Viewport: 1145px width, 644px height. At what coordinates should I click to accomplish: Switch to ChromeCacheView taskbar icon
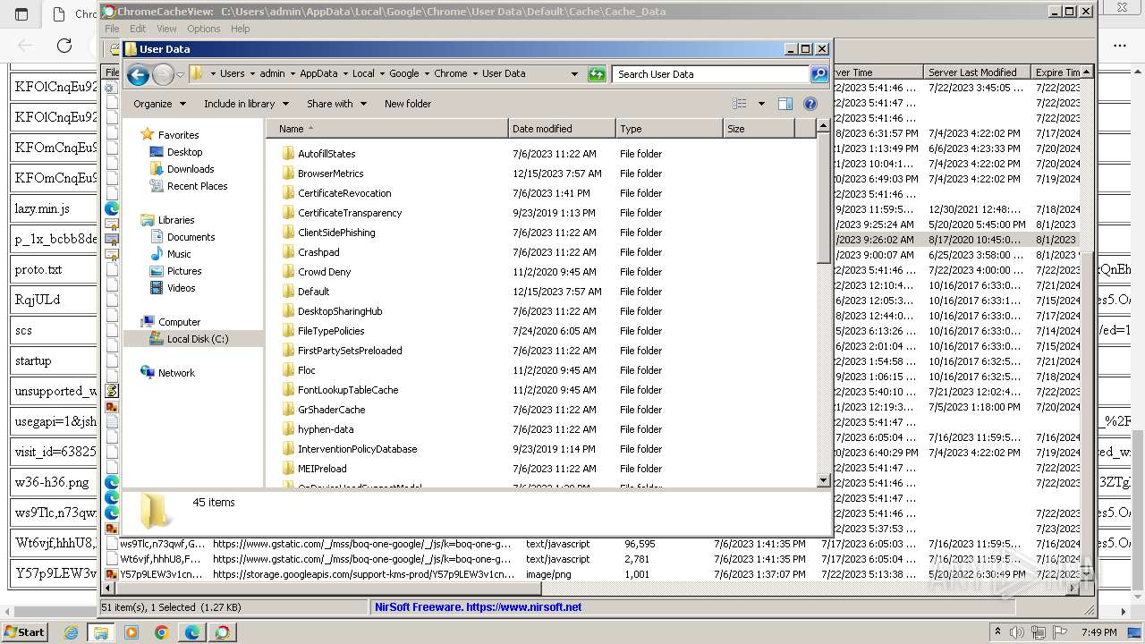coord(223,632)
